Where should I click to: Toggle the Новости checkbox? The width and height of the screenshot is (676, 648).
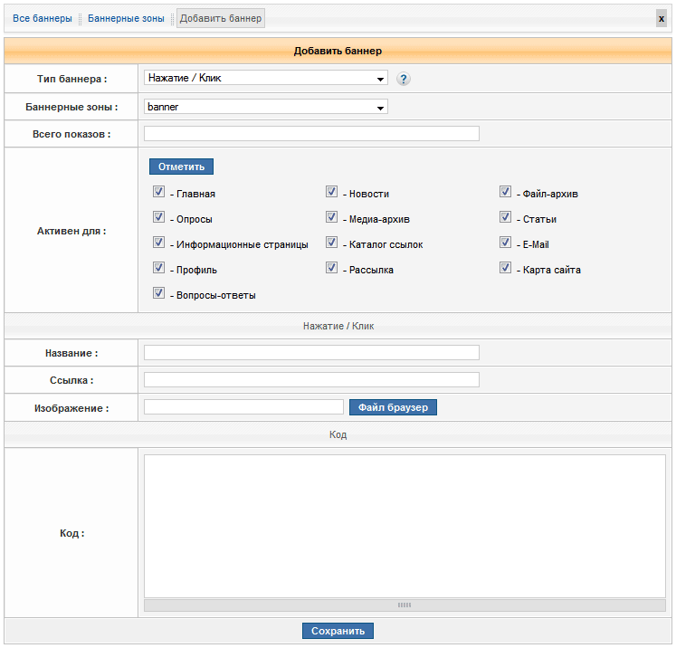pos(331,193)
